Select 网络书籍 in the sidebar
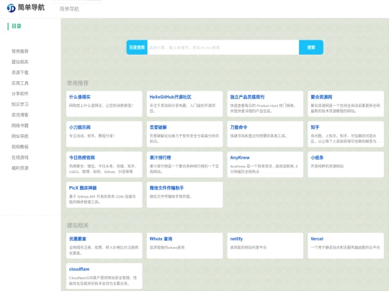 point(20,126)
